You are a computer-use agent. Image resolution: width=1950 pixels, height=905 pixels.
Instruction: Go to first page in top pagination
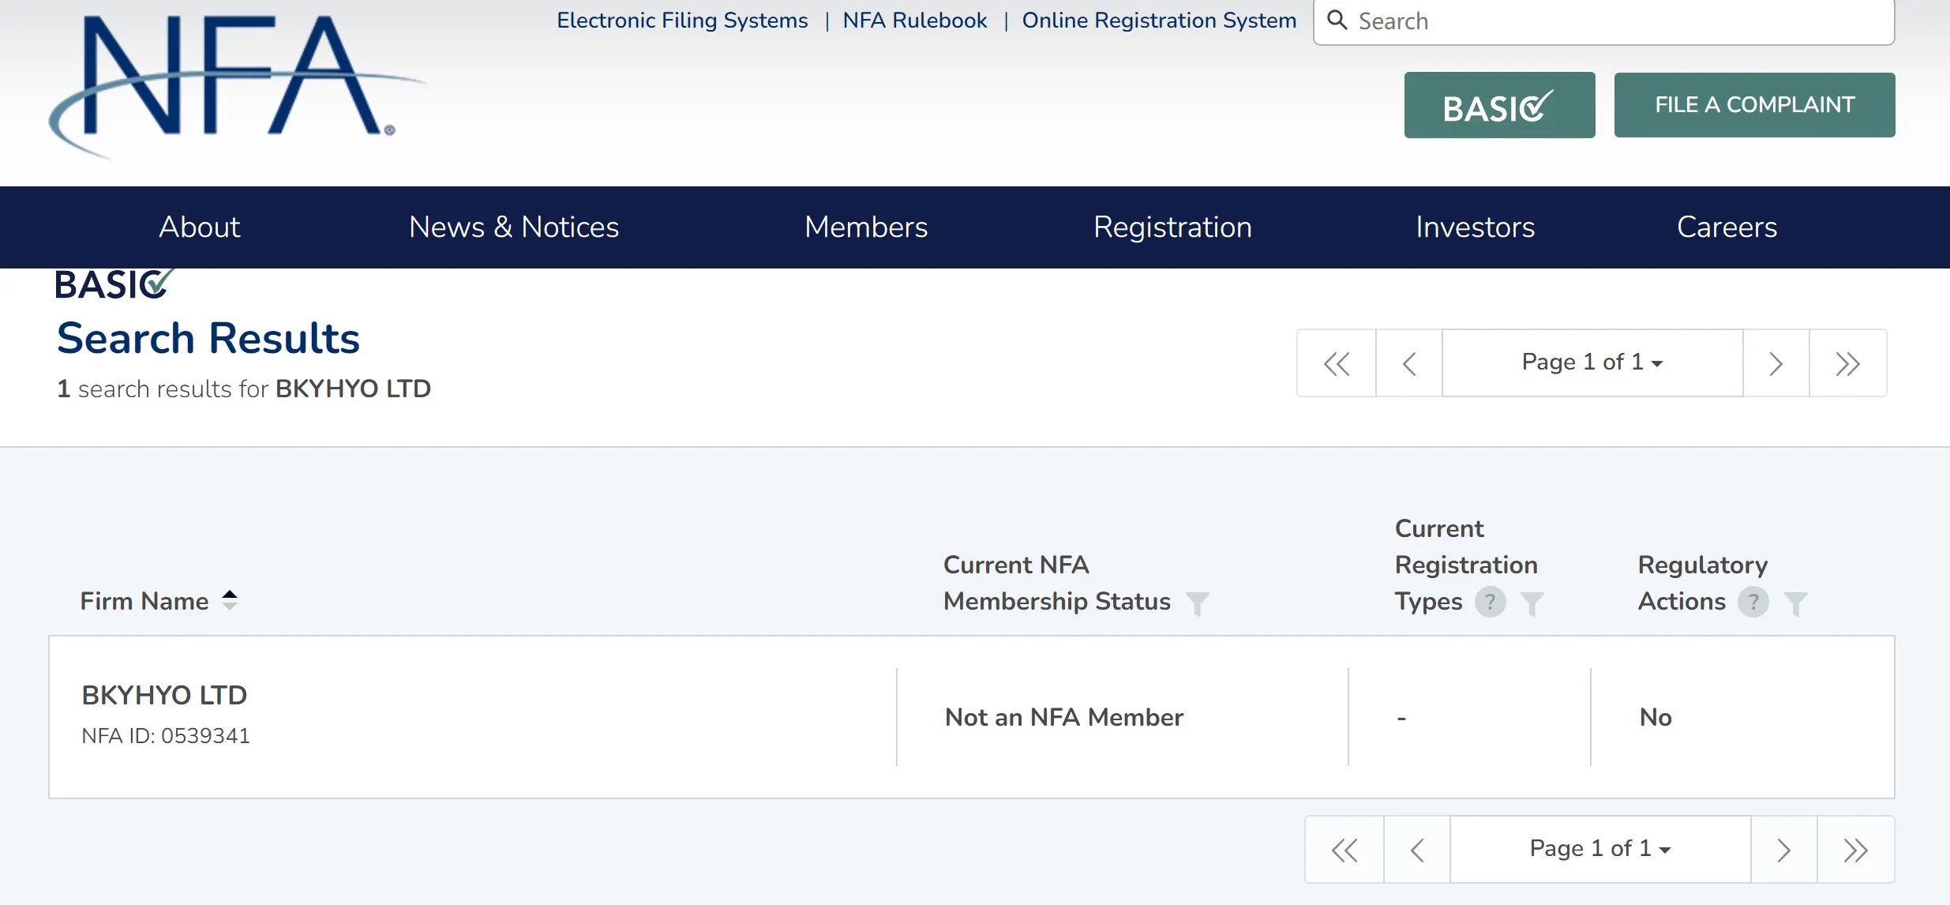point(1337,363)
